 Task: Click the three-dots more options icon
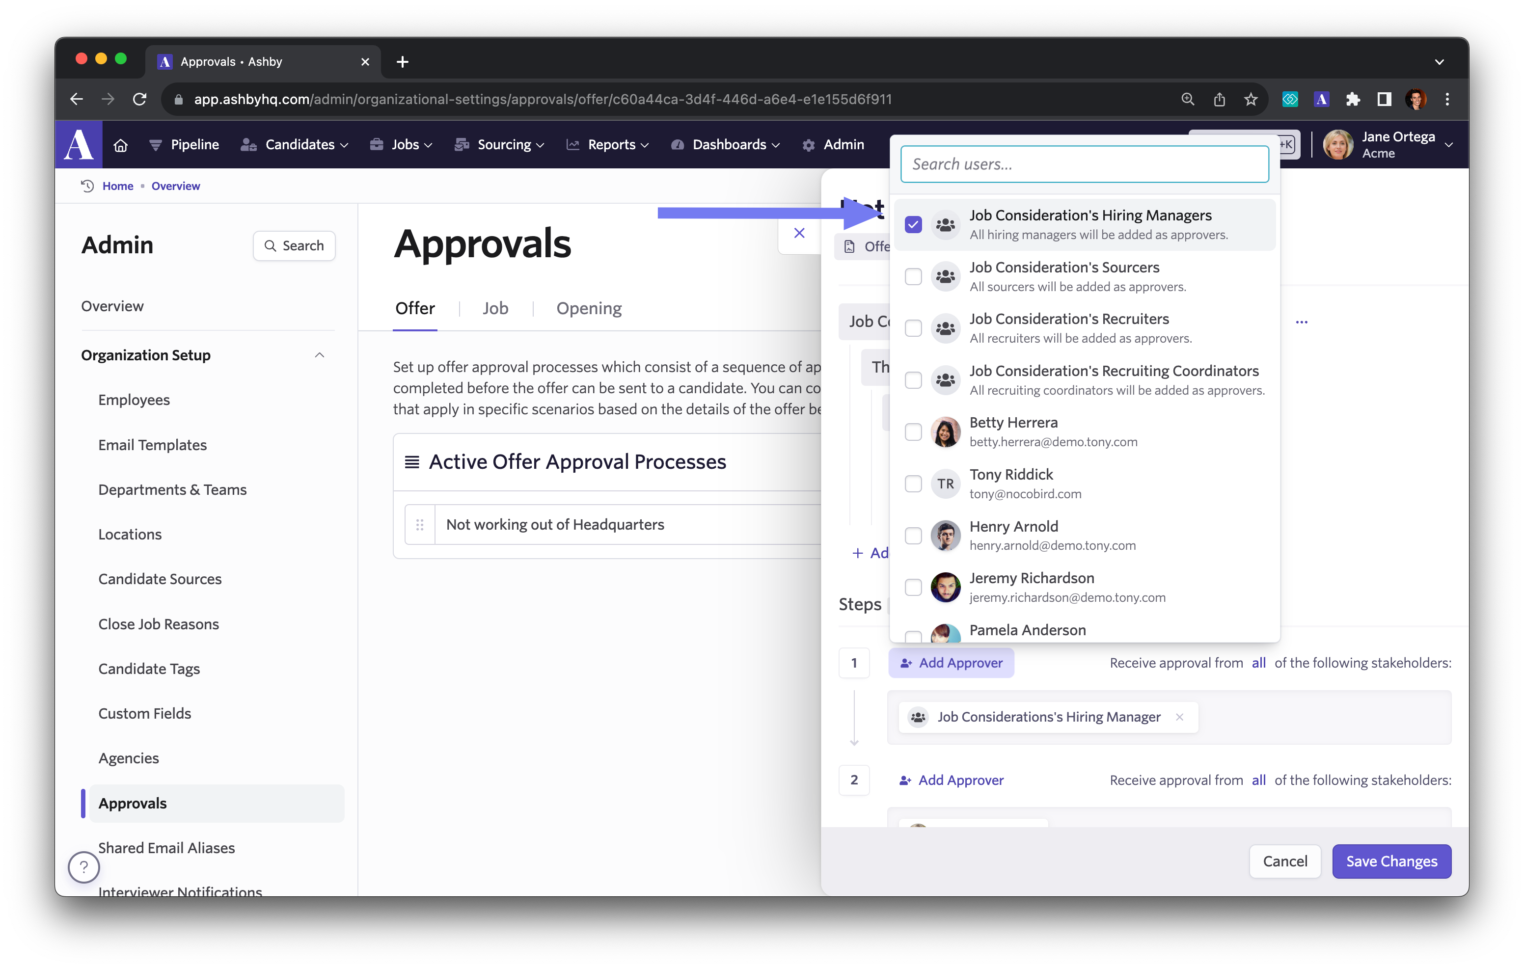[1301, 322]
